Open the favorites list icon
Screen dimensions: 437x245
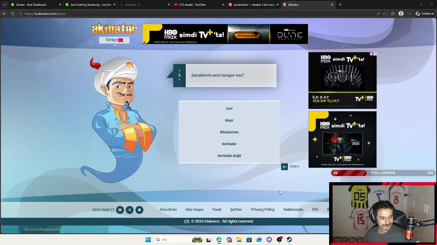393,14
